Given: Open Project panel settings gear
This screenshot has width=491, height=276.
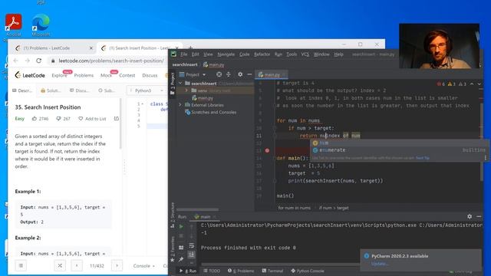Looking at the screenshot, I should click(240, 74).
